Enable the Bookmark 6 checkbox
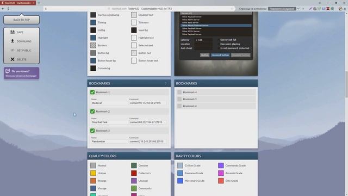The height and width of the screenshot is (196, 348). [x=179, y=106]
